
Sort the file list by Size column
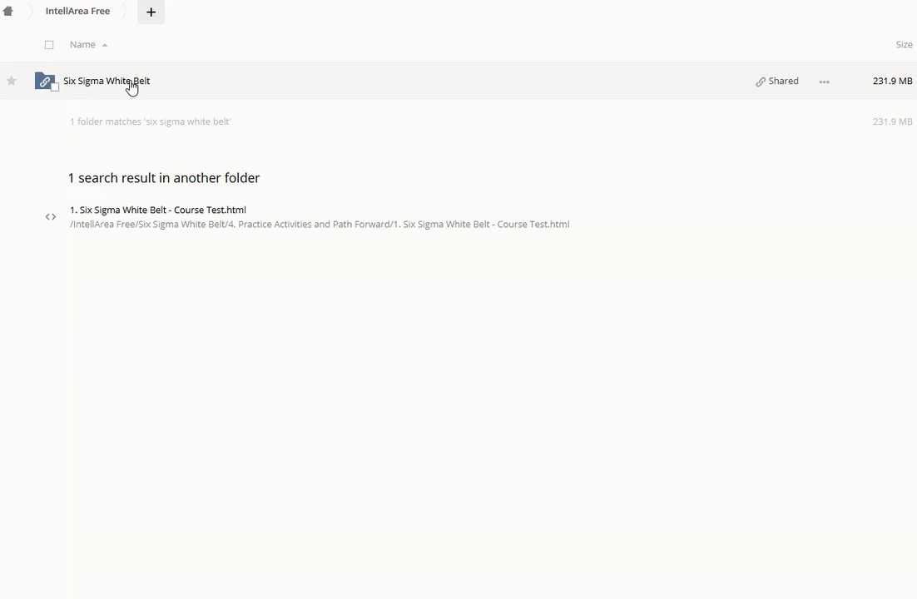[904, 45]
